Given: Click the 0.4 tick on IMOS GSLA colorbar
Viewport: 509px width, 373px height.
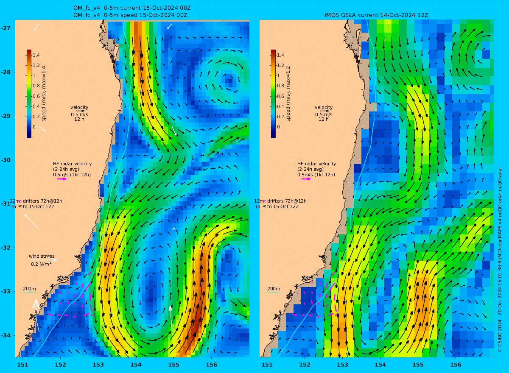Looking at the screenshot, I should coord(281,106).
